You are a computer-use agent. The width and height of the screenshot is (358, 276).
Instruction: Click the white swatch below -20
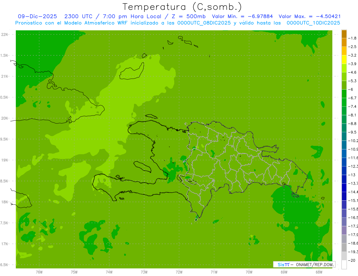(344, 265)
